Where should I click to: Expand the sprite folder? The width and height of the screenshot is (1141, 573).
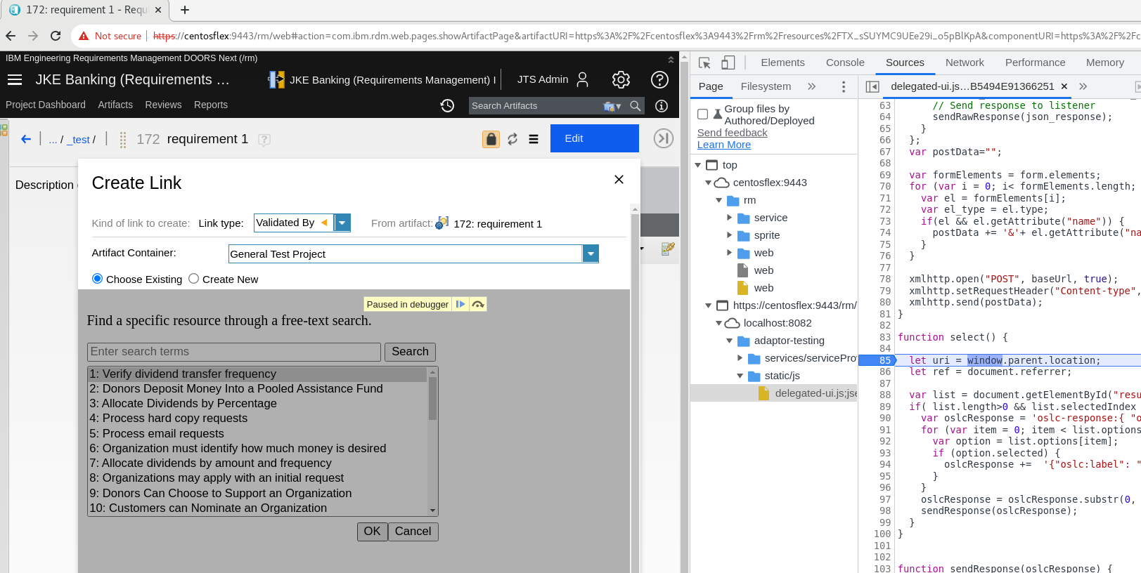[730, 235]
